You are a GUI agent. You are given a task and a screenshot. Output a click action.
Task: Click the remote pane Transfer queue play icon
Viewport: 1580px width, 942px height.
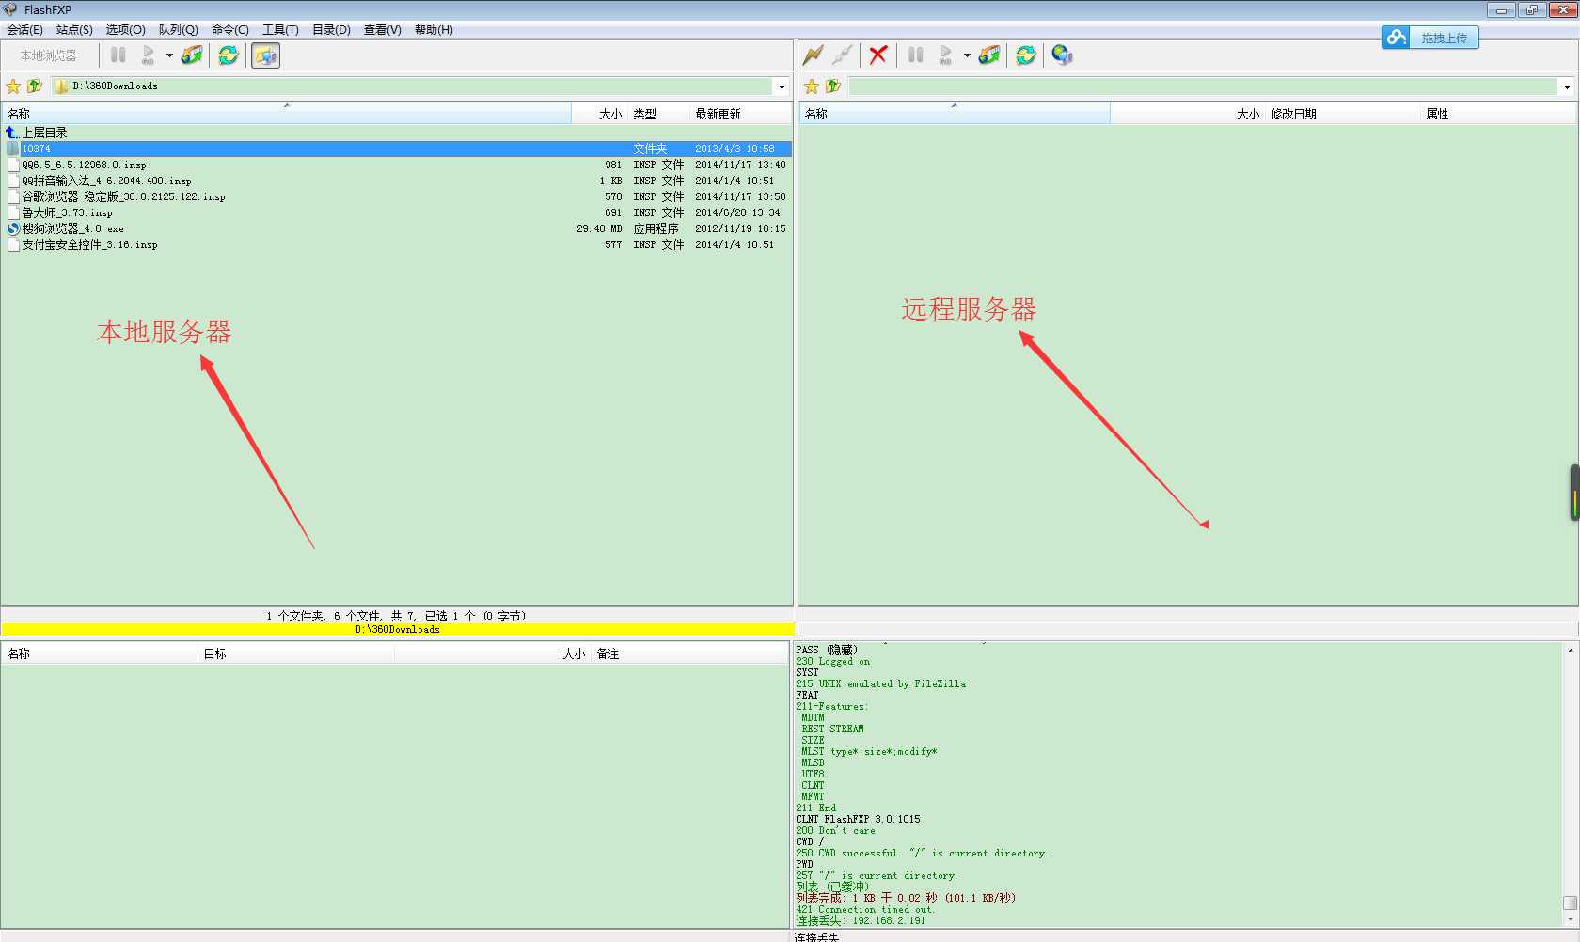946,55
